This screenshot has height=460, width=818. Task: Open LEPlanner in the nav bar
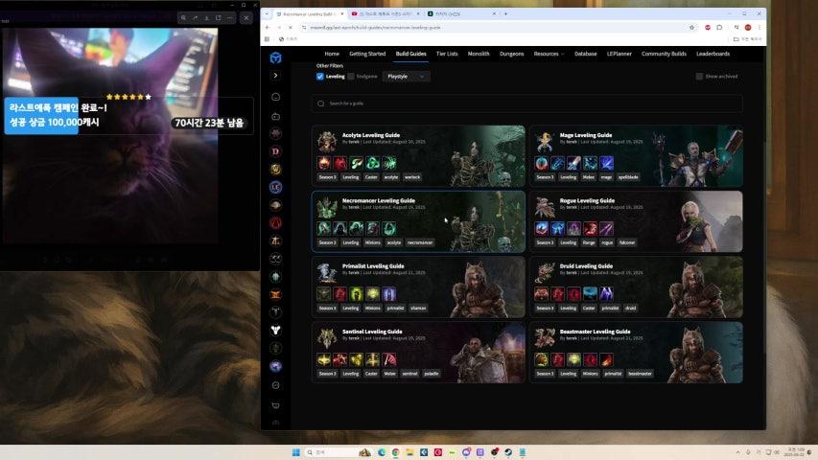[x=619, y=54]
